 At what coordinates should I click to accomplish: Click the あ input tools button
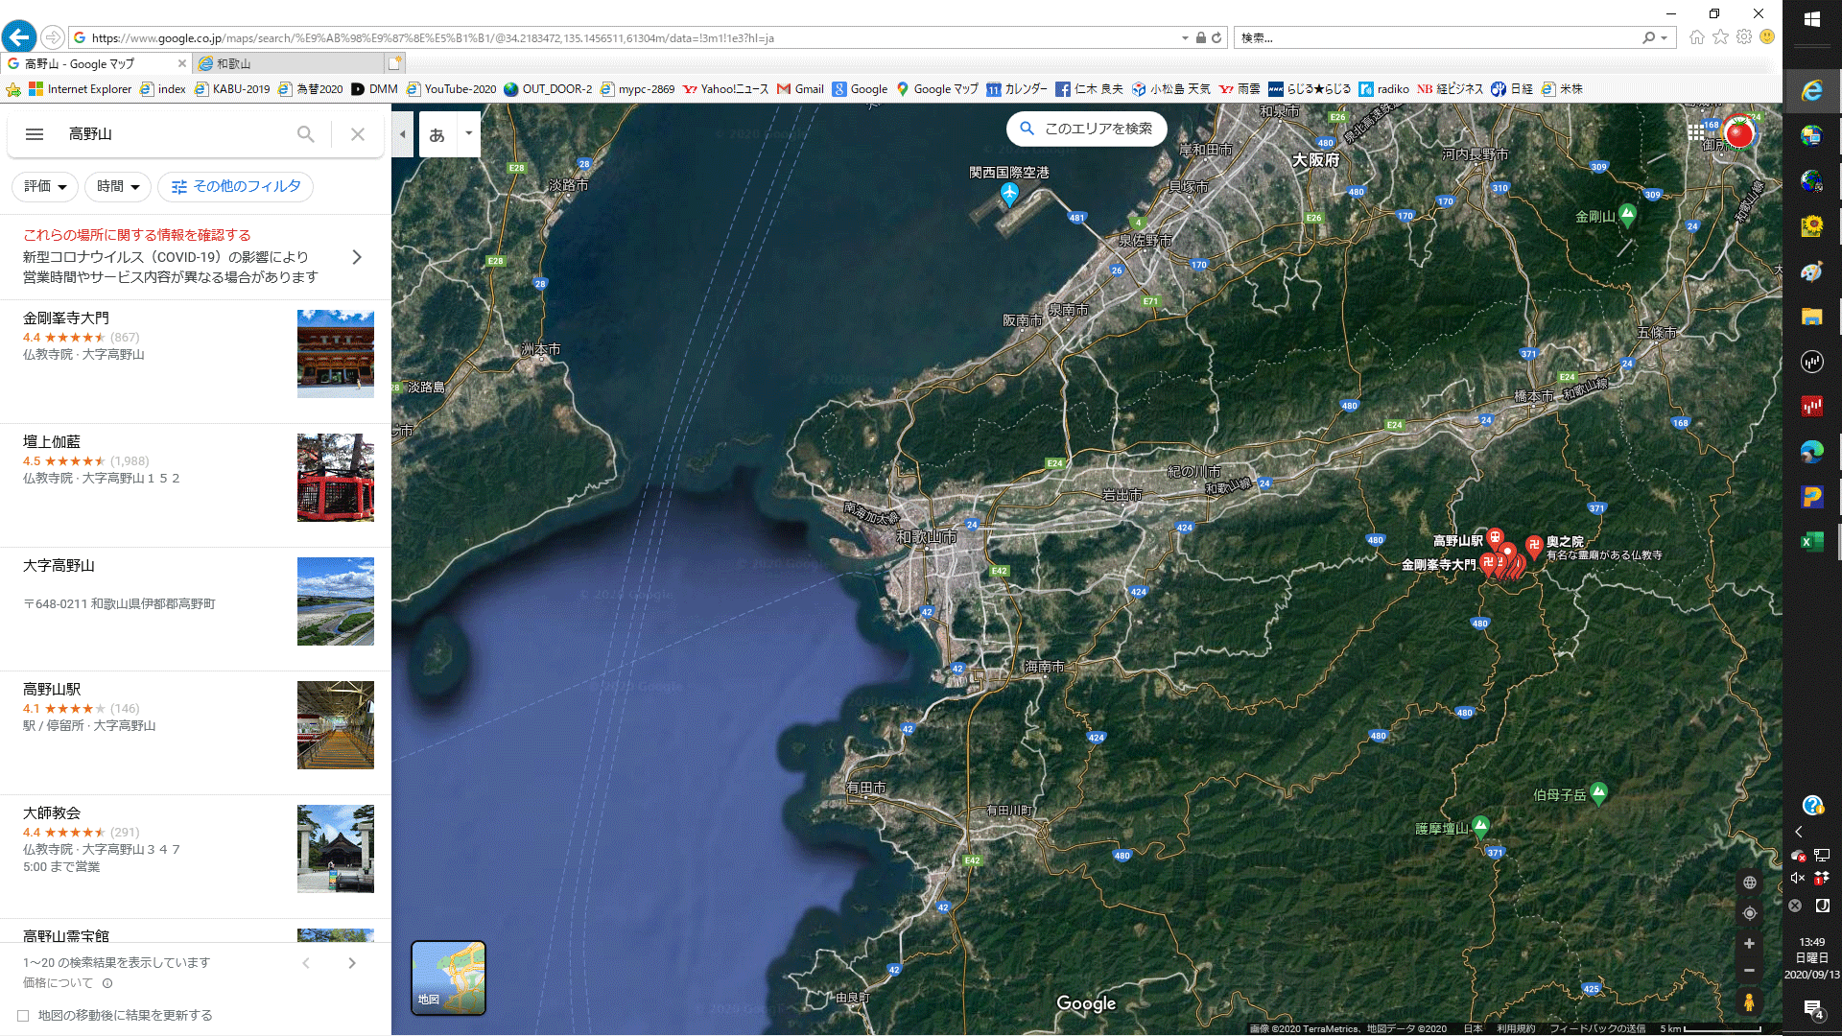pos(437,135)
